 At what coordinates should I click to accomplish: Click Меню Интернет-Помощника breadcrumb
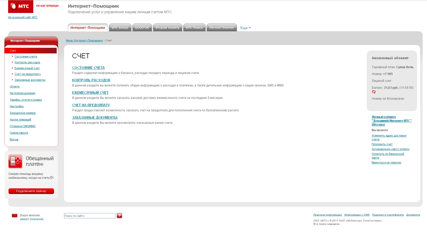(x=84, y=40)
